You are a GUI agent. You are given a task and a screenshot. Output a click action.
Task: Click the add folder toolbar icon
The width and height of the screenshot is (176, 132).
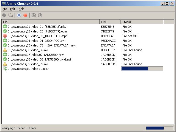pos(11,15)
